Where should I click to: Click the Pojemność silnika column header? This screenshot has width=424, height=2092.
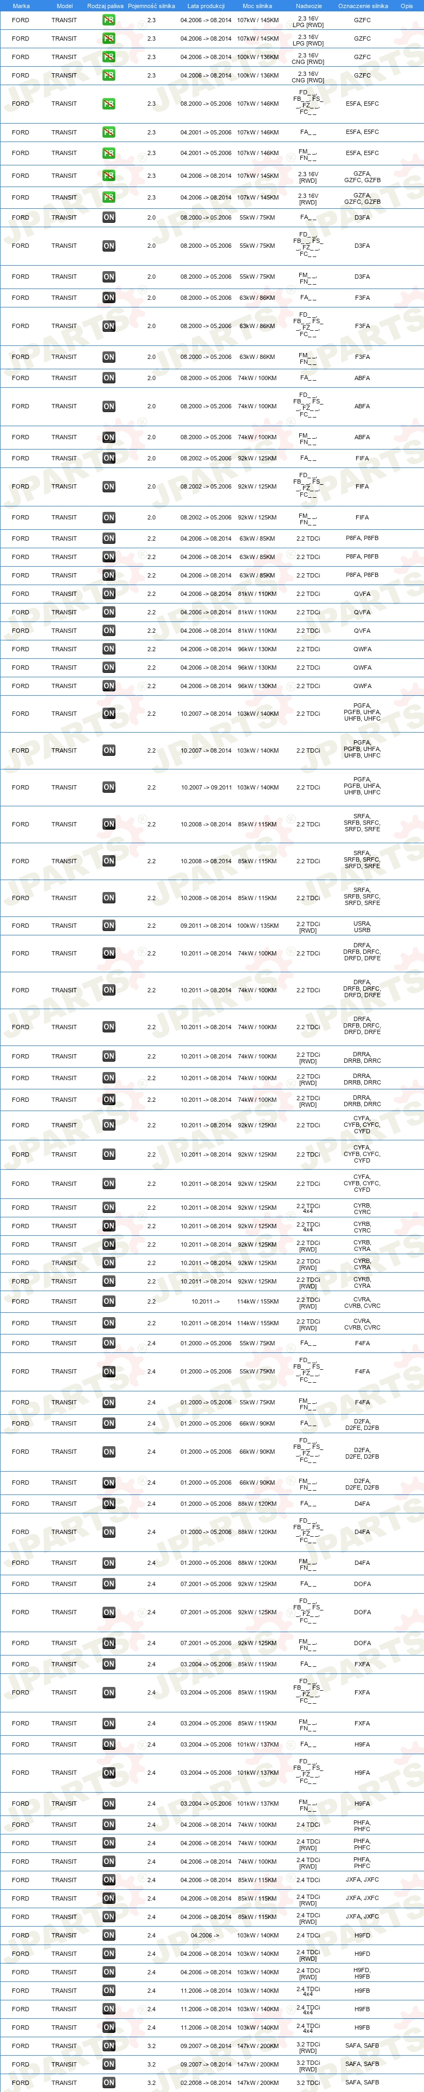(x=151, y=5)
